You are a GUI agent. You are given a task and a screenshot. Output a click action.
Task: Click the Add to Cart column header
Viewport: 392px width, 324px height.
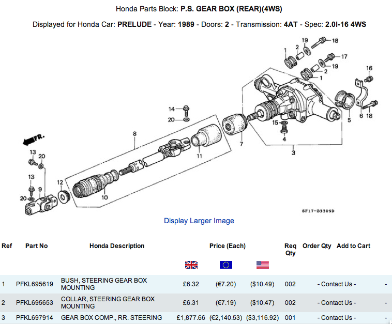pos(353,246)
